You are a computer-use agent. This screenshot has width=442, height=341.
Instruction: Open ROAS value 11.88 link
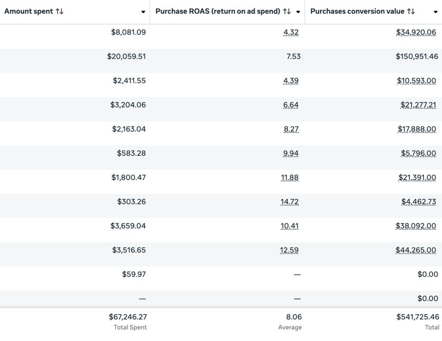point(290,178)
